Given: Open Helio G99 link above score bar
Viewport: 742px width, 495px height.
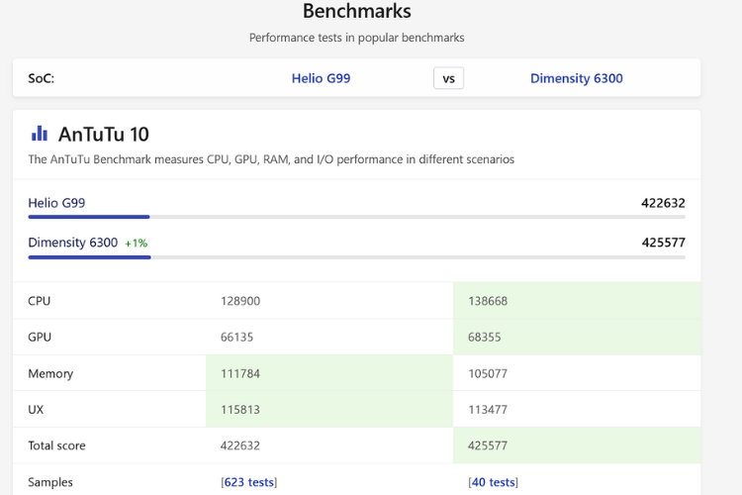Looking at the screenshot, I should coord(56,203).
